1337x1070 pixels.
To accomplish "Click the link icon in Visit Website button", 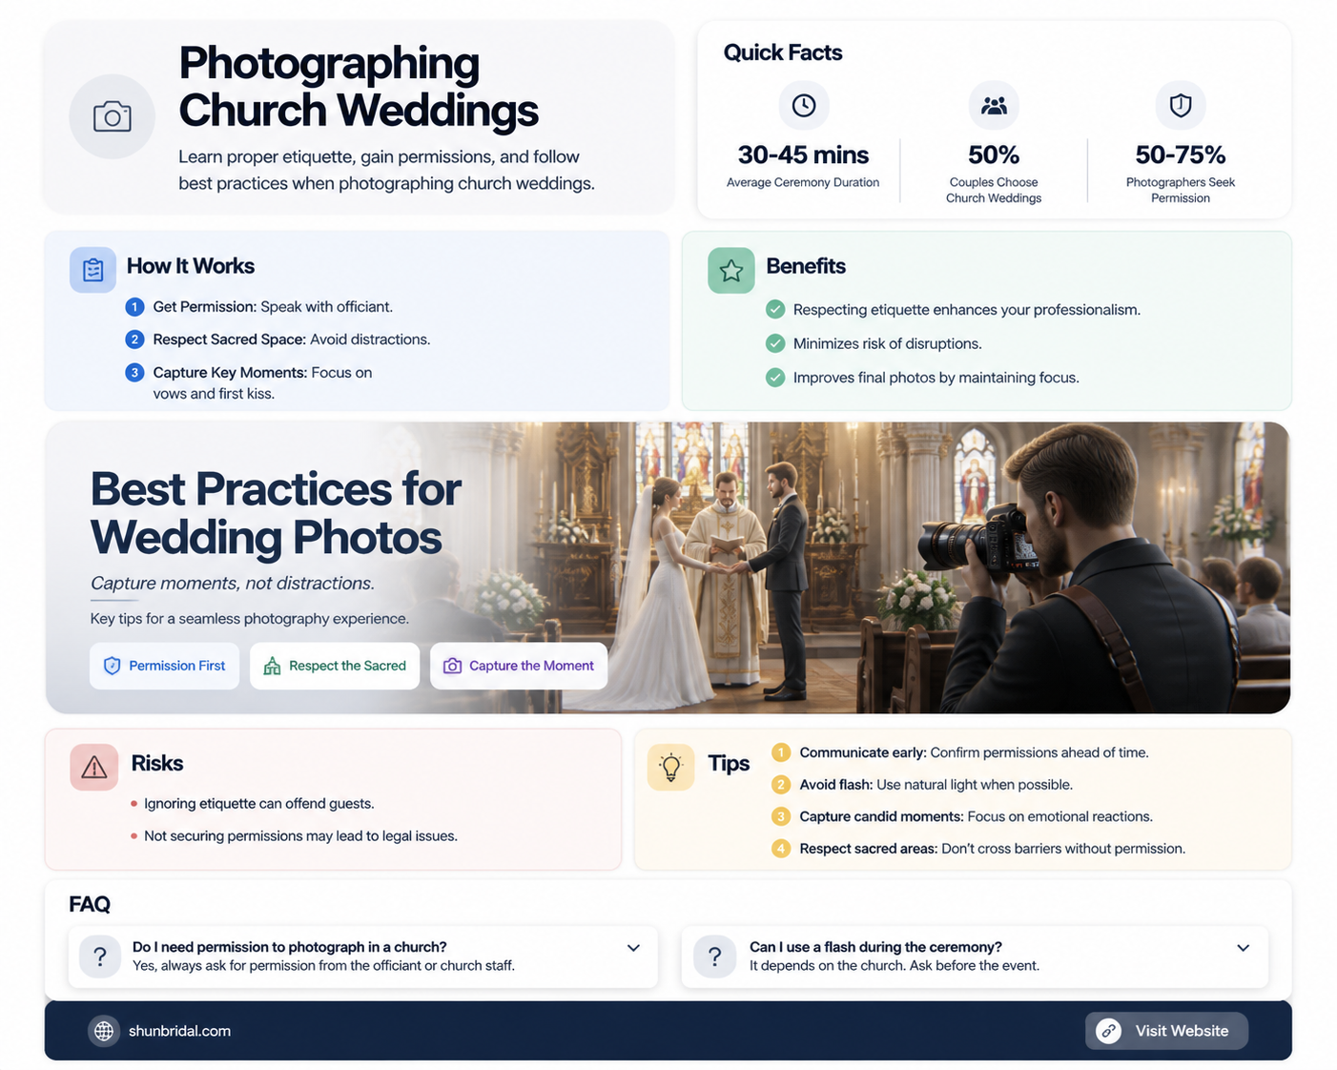I will [1108, 1031].
